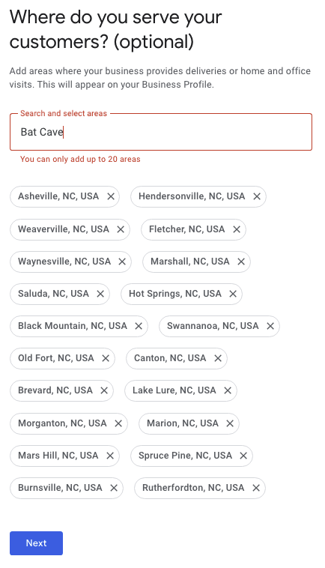Remove Hot Springs, NC, USA chip
Image resolution: width=325 pixels, height=568 pixels.
click(233, 294)
